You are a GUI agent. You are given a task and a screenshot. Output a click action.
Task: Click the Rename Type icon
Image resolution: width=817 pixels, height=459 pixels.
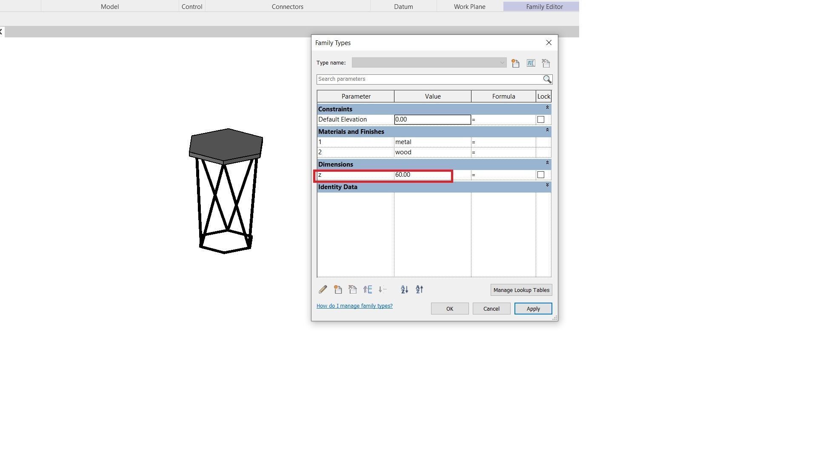[531, 63]
